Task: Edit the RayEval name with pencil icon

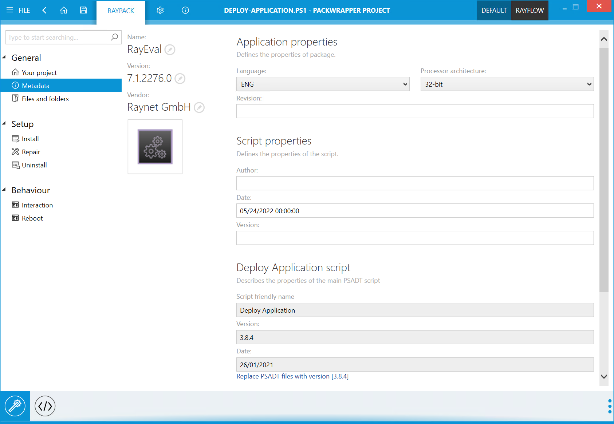Action: coord(170,50)
